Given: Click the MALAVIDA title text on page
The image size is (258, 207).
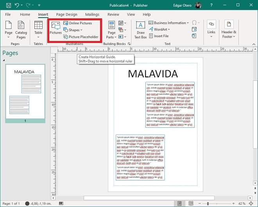Looking at the screenshot, I should 153,74.
